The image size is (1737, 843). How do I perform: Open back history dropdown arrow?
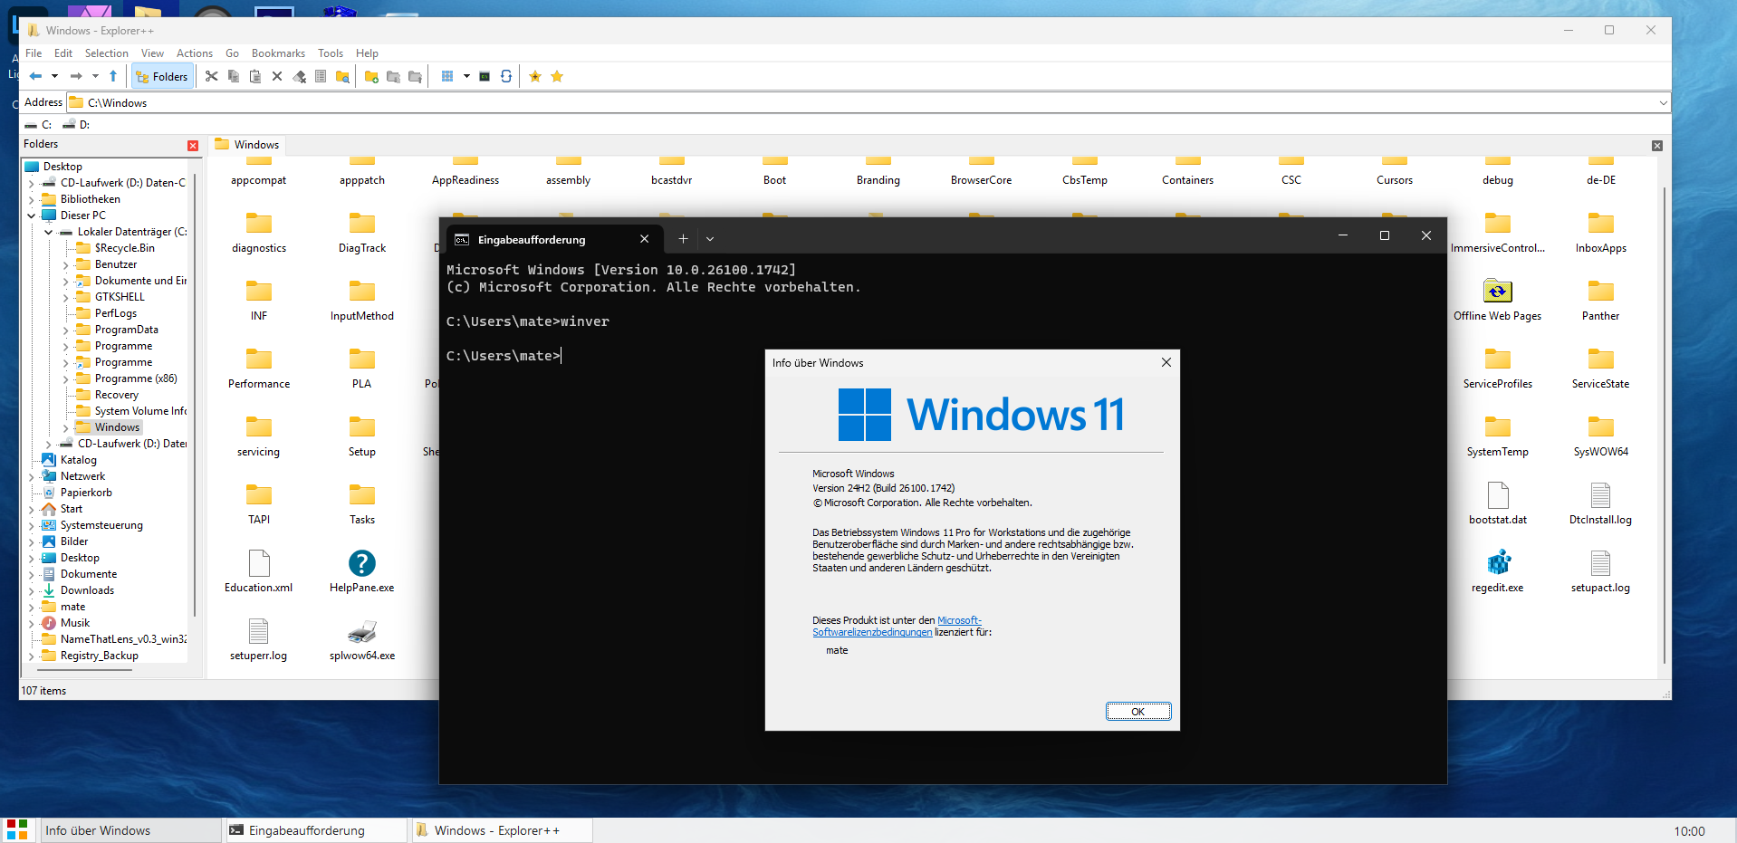(54, 77)
